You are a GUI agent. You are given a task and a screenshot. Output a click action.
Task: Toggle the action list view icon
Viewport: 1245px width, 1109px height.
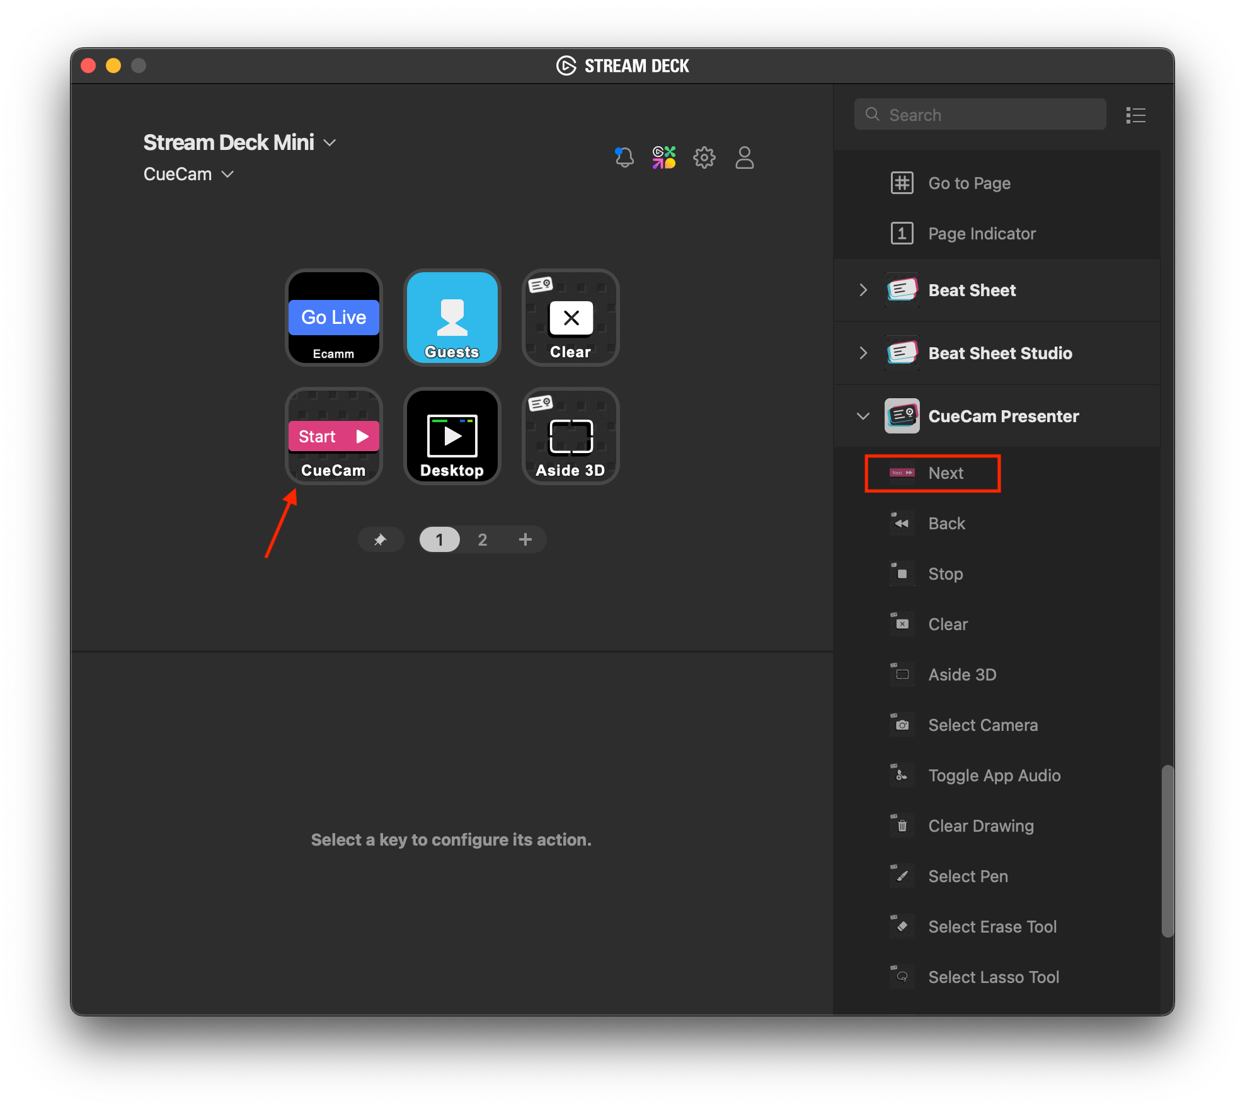click(x=1135, y=115)
